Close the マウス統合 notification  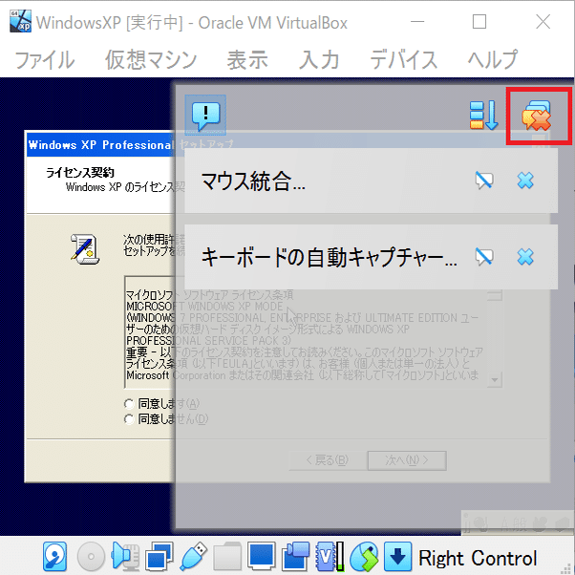tap(525, 181)
